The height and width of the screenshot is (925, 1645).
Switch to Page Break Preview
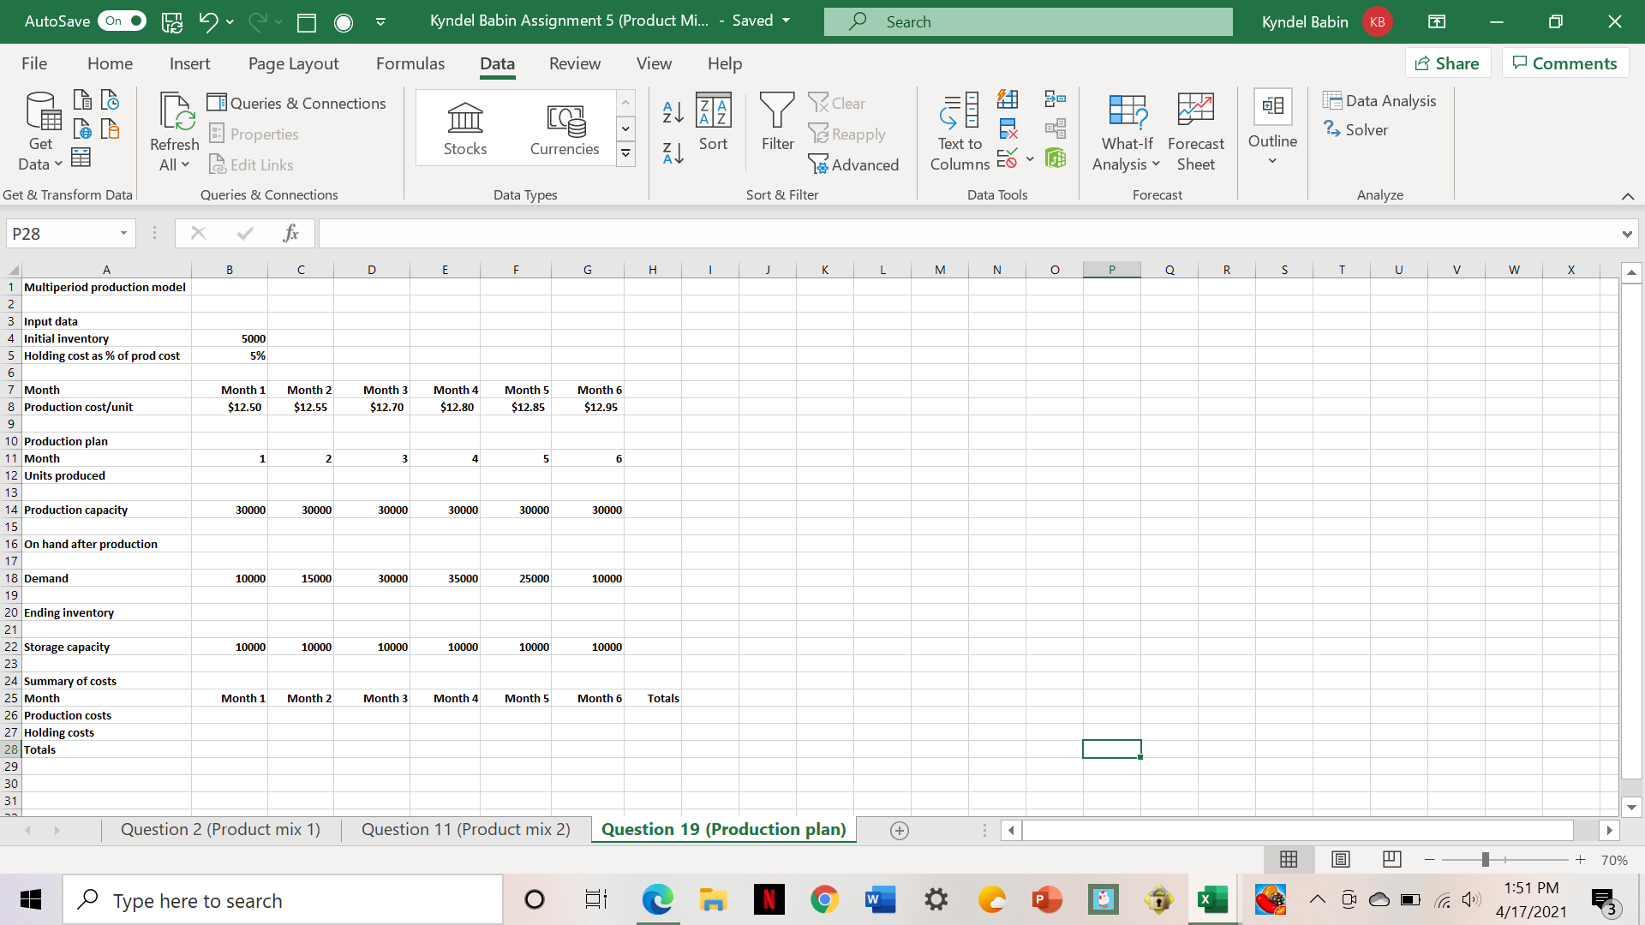tap(1392, 859)
